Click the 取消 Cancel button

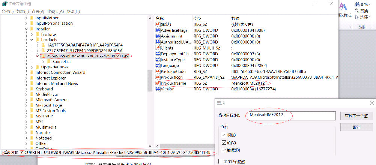click(356, 127)
